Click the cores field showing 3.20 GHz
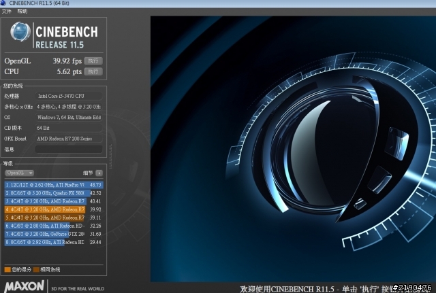Screen dimensions: 436x293 [69, 107]
